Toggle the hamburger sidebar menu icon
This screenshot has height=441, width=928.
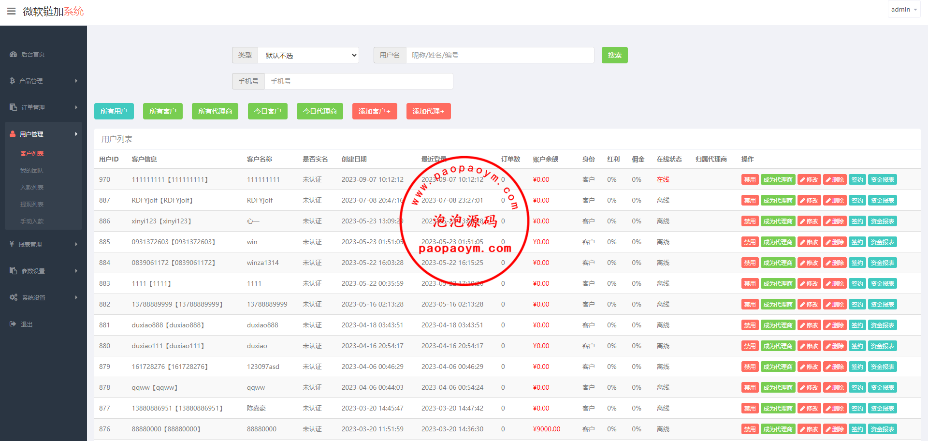(11, 11)
